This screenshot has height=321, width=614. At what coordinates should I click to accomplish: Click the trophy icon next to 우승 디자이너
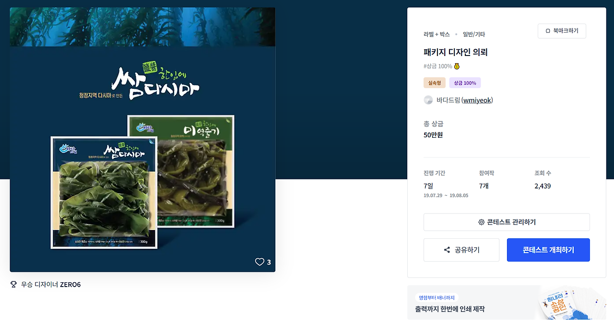(x=13, y=285)
